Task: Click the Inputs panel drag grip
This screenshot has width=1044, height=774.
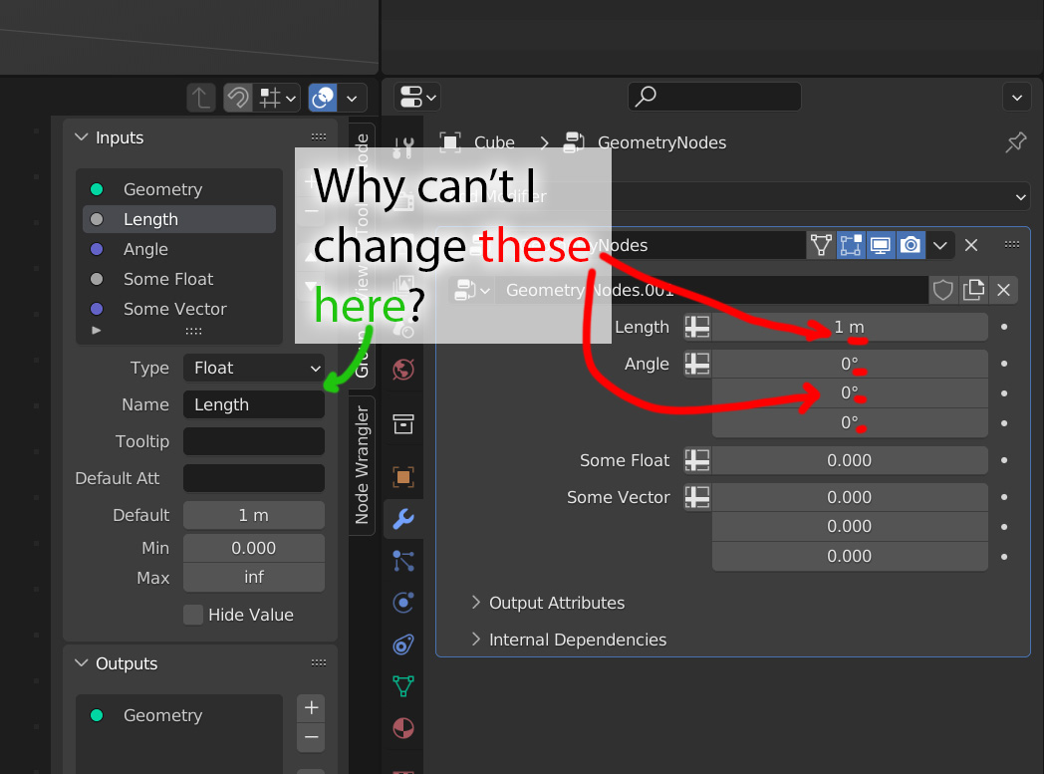Action: tap(319, 137)
